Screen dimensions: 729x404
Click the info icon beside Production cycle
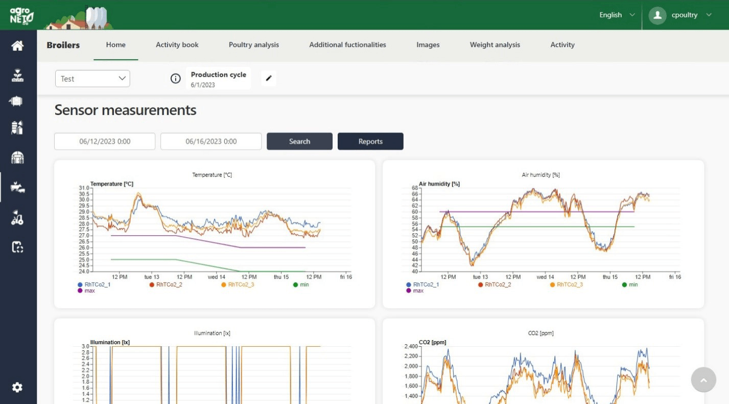175,79
